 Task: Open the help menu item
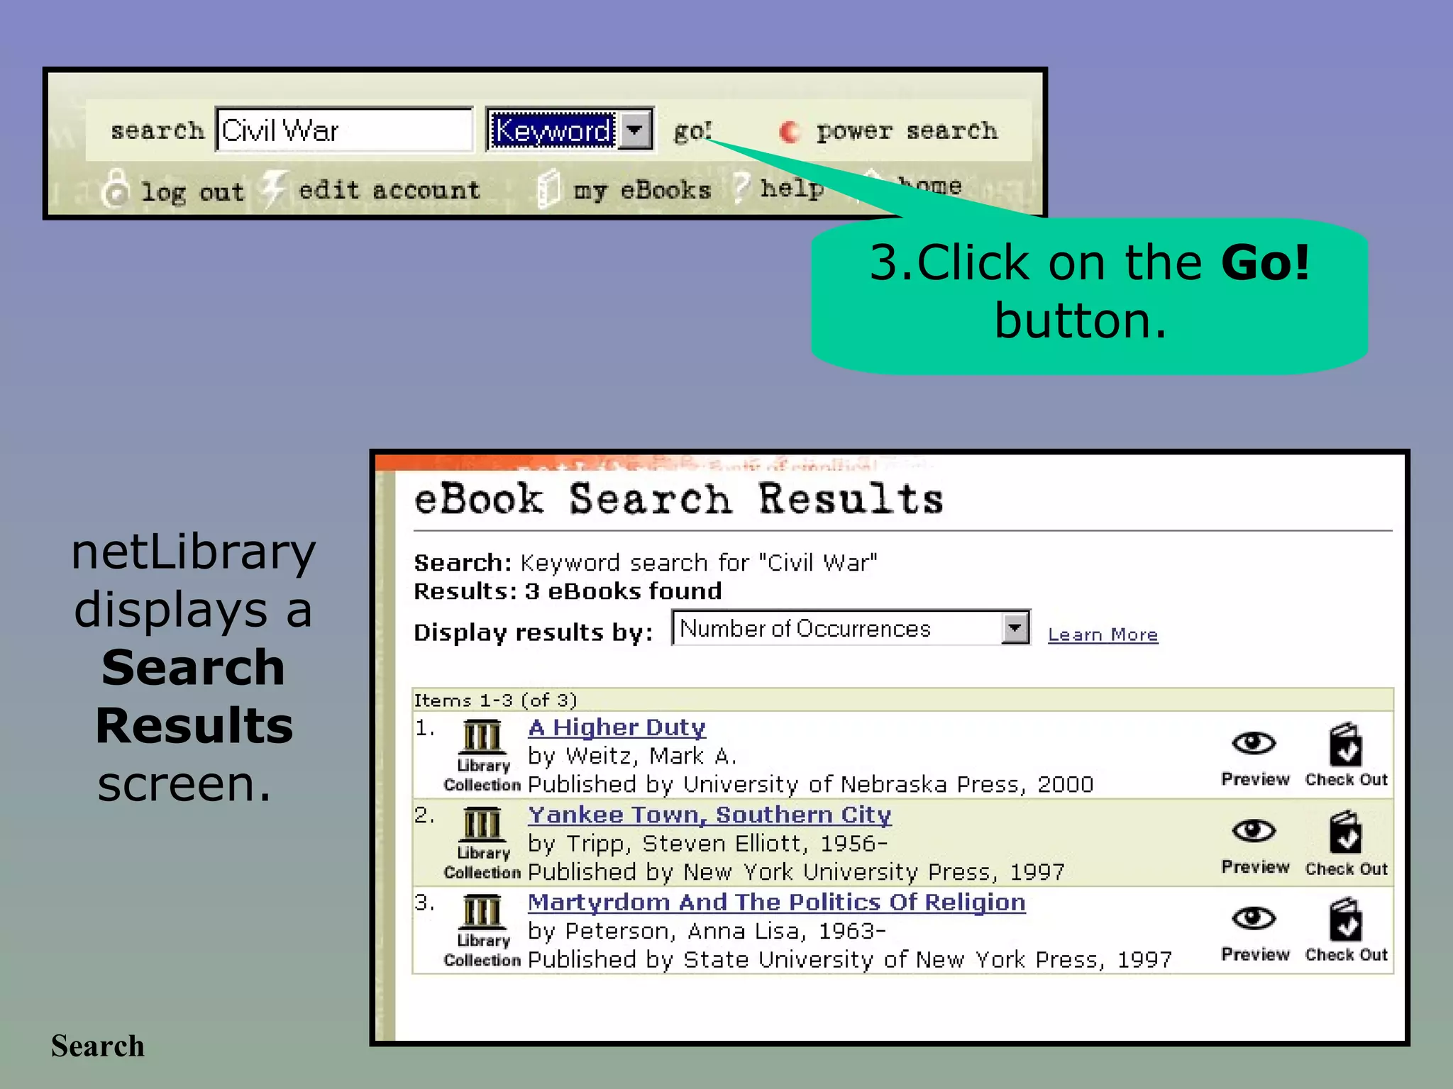[x=792, y=188]
